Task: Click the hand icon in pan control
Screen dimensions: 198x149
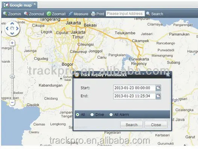Action: [12, 28]
